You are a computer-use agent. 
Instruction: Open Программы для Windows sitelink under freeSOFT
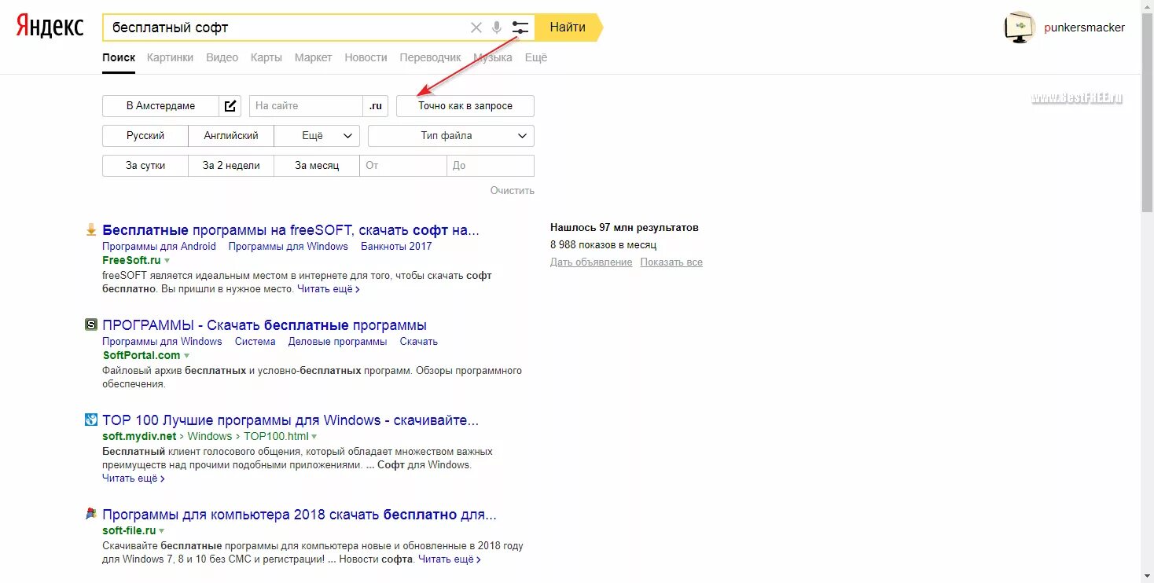click(288, 247)
